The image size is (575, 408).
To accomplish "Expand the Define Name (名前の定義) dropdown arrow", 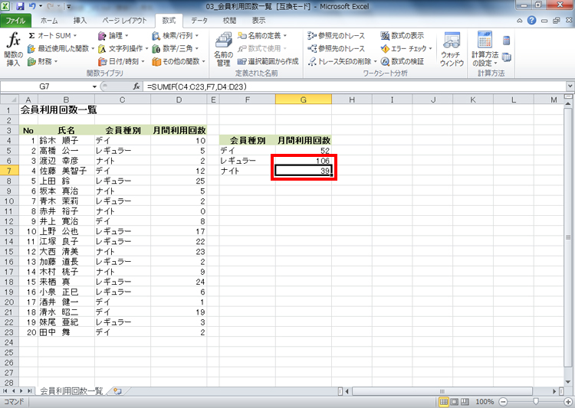I will point(285,35).
